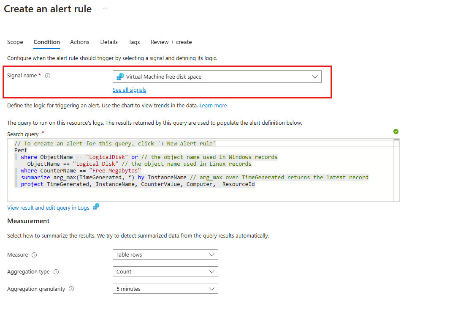Open the ellipsis menu beside page title
This screenshot has height=309, width=458.
tap(105, 9)
